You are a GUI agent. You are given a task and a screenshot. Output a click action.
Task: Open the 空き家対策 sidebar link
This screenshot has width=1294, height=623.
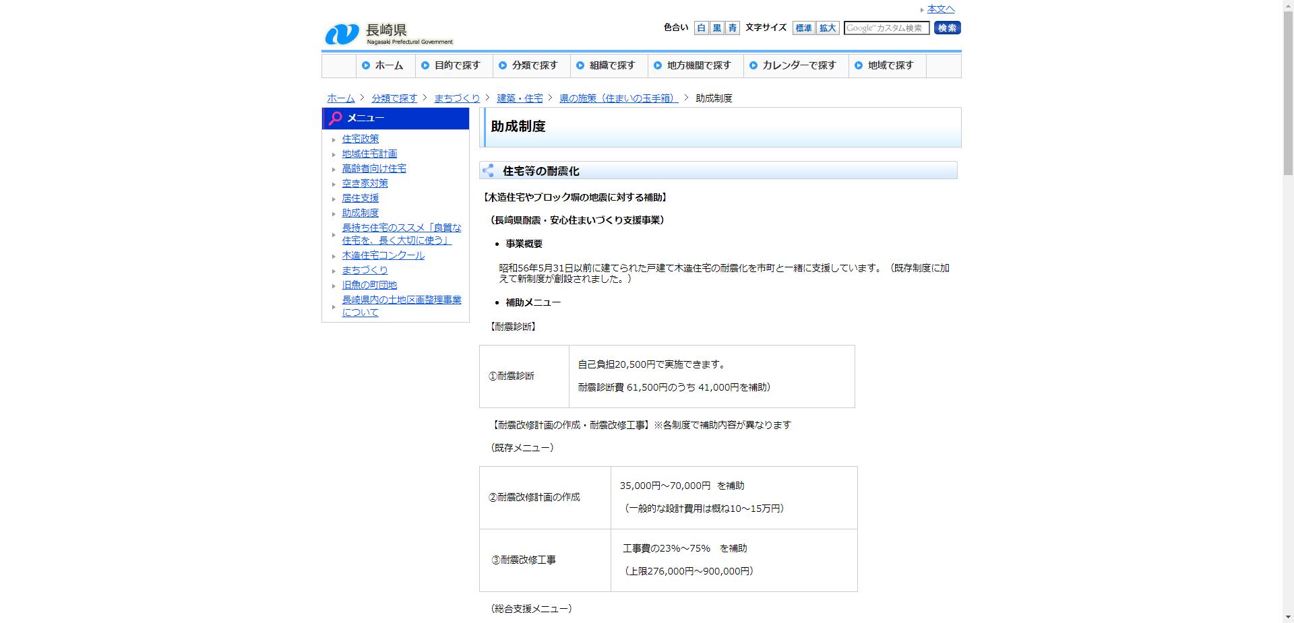[x=364, y=183]
